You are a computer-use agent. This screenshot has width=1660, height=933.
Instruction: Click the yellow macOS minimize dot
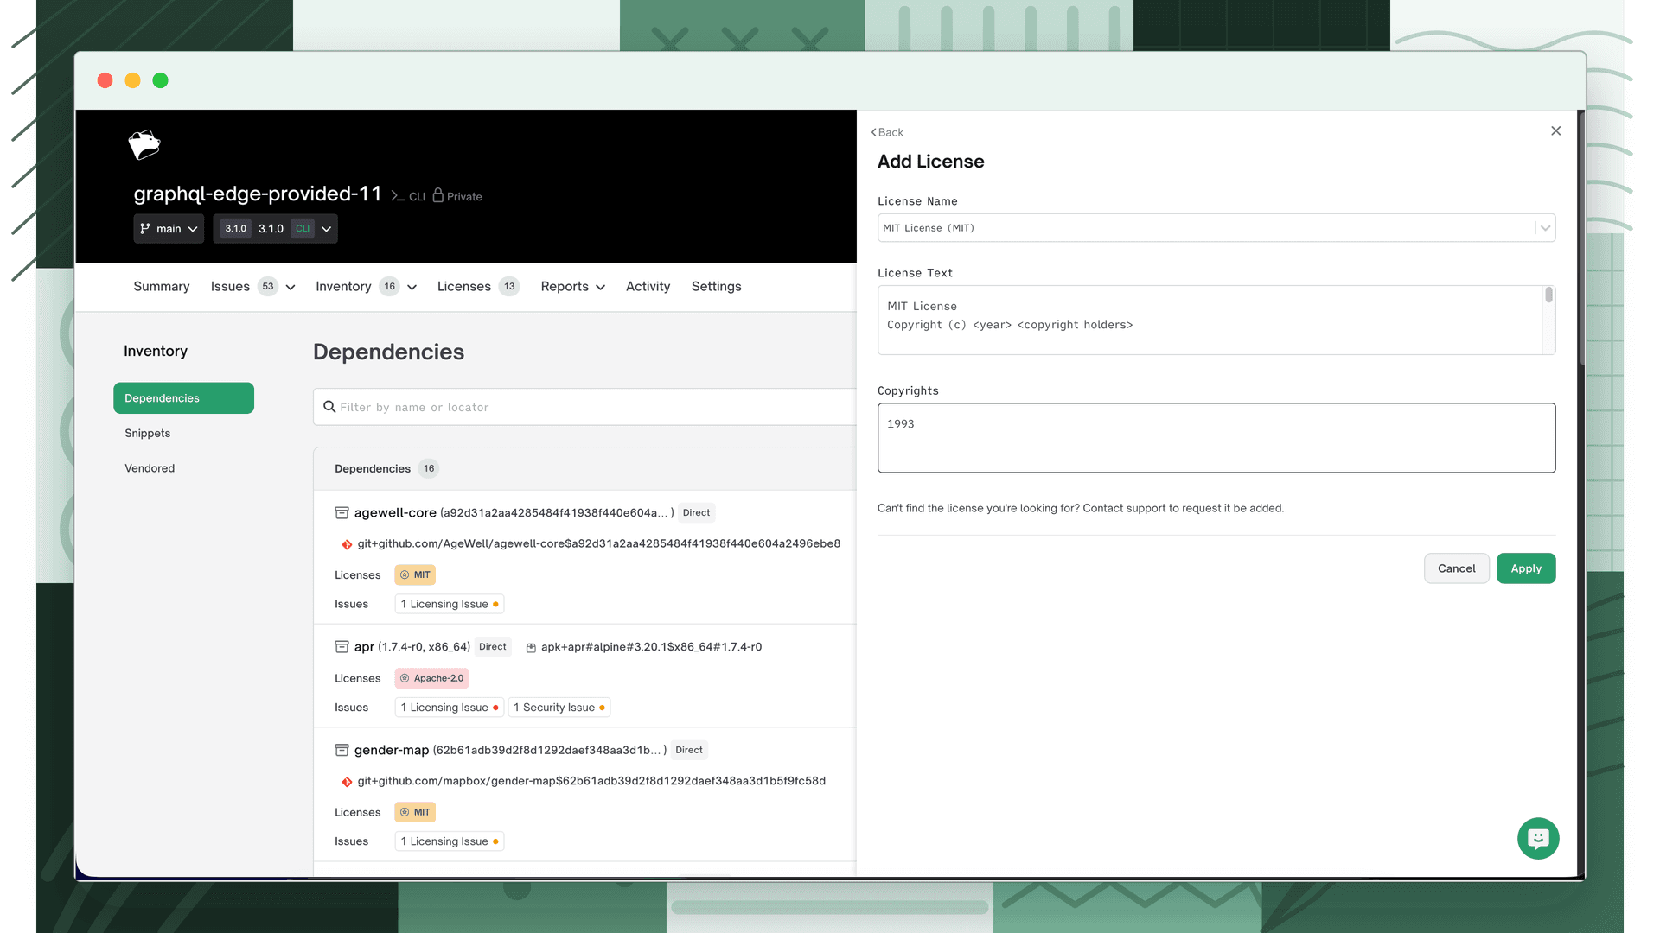coord(132,80)
